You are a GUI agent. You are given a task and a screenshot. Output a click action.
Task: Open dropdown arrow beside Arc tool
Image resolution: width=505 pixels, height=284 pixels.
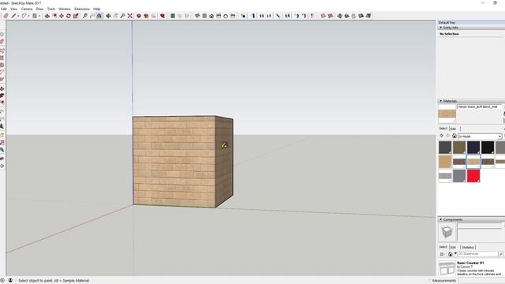(x=28, y=16)
